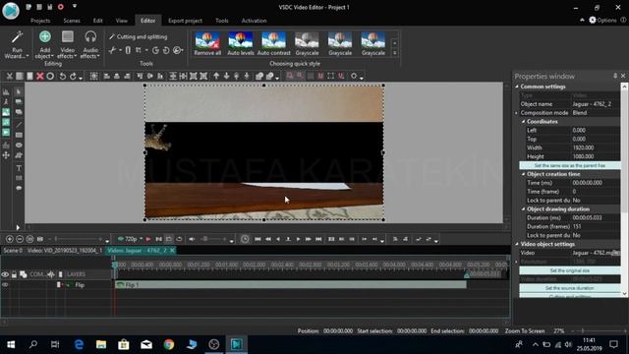Jump to the end of timeline
629x354 pixels.
tap(318, 239)
